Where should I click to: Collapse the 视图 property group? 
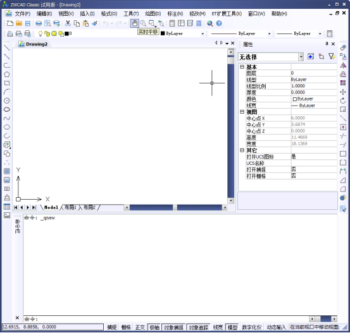tap(242, 112)
